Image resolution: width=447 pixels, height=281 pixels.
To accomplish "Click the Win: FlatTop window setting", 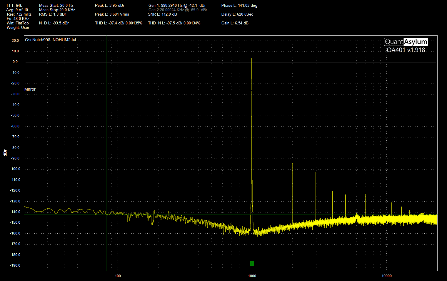I will pos(18,23).
